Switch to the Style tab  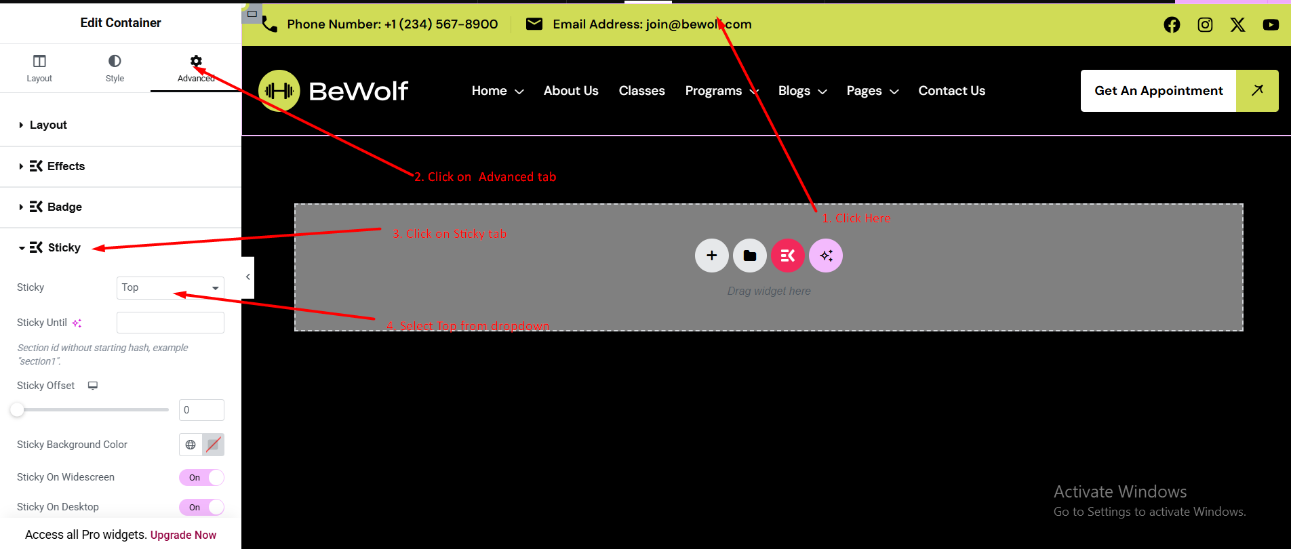[x=115, y=68]
